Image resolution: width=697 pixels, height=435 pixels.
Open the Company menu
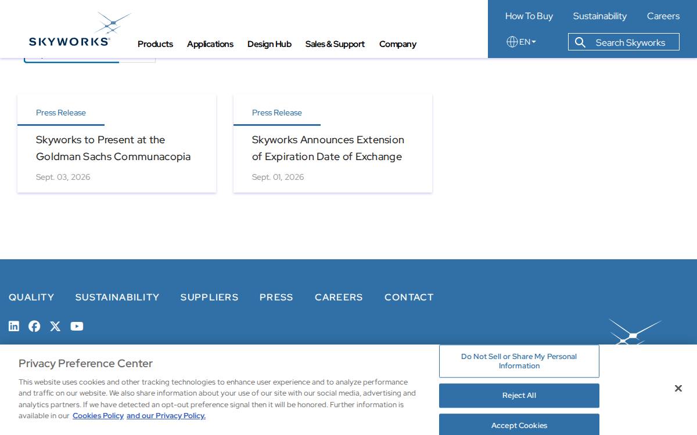point(398,44)
